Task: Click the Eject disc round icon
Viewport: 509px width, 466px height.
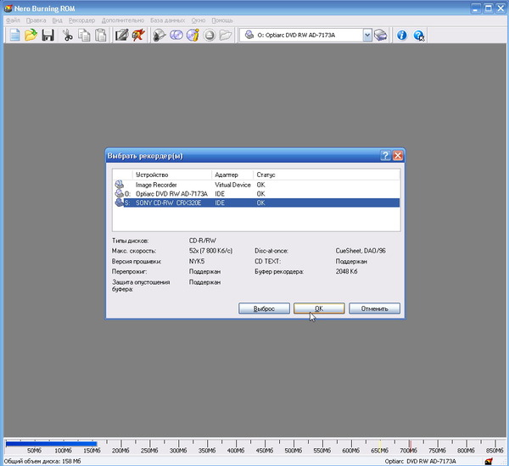Action: click(x=210, y=35)
